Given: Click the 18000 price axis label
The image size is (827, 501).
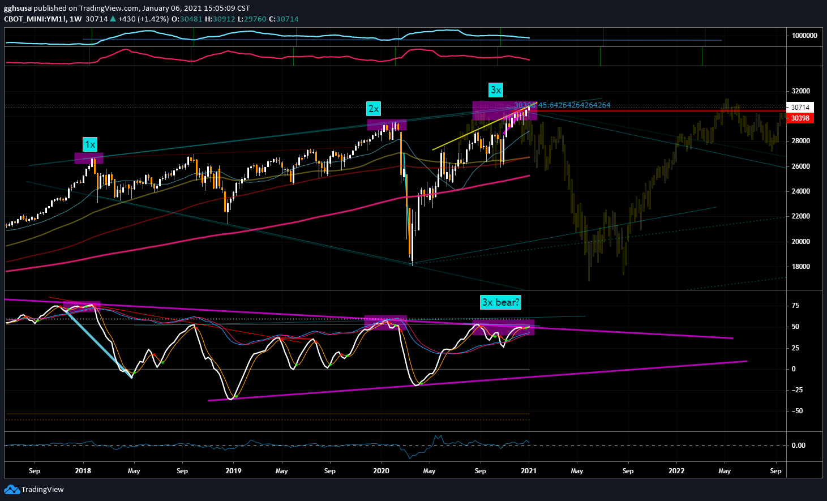Looking at the screenshot, I should point(800,267).
